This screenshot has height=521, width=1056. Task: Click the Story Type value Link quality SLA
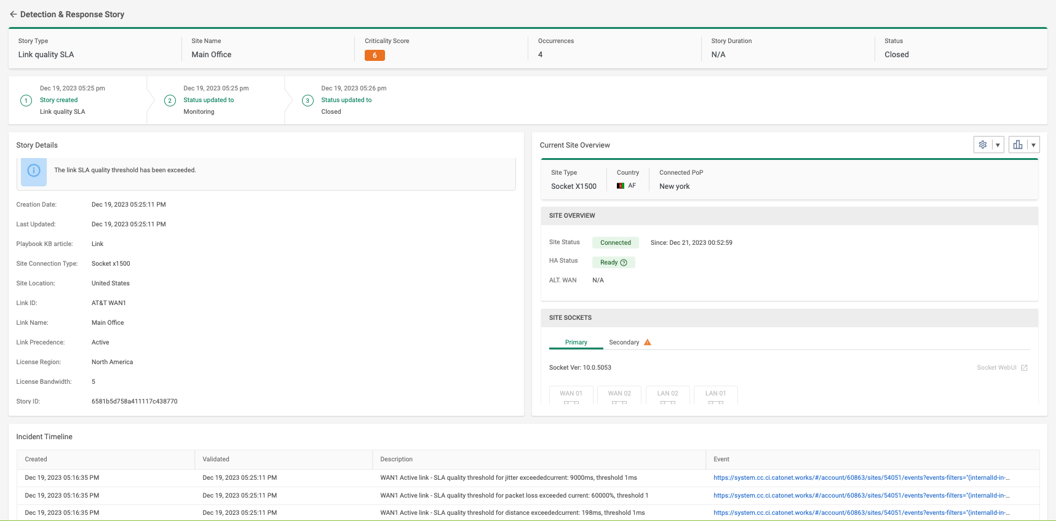(46, 55)
